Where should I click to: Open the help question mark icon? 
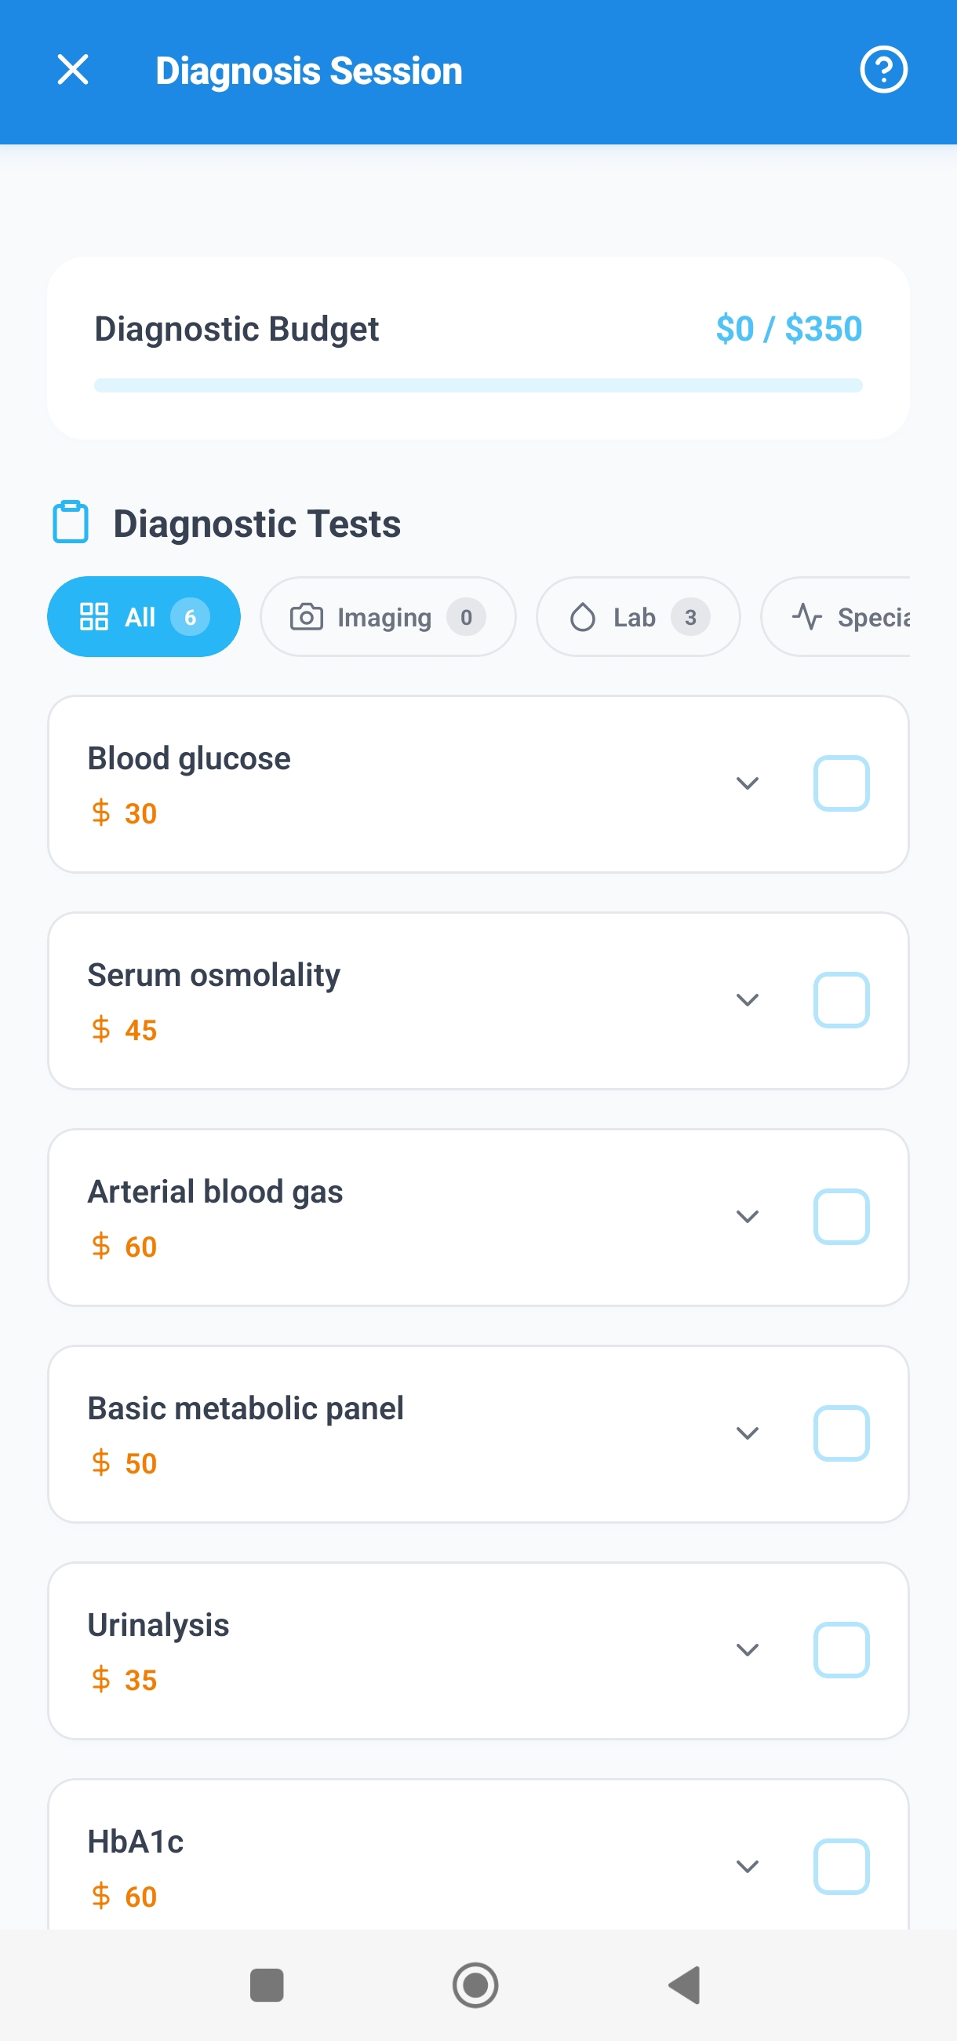(x=882, y=71)
